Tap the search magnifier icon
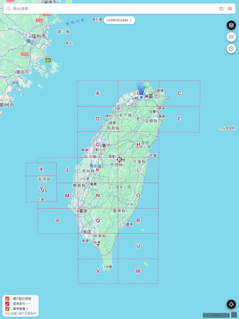 9,9
